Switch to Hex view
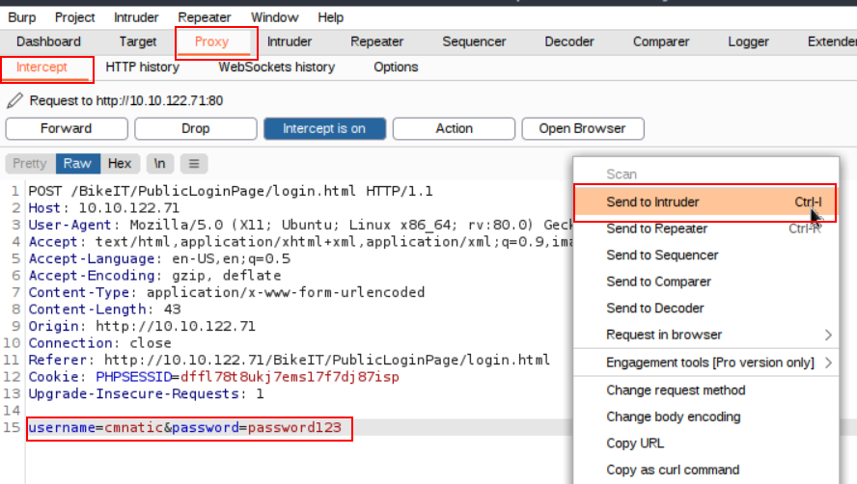 120,163
